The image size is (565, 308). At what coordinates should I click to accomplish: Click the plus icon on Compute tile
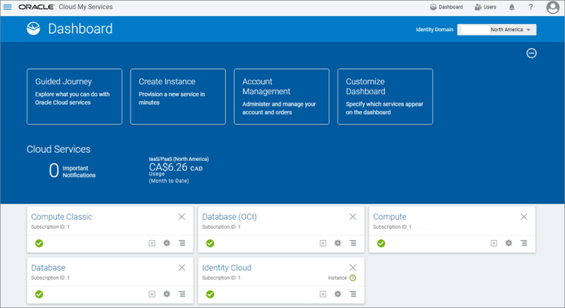coord(494,243)
